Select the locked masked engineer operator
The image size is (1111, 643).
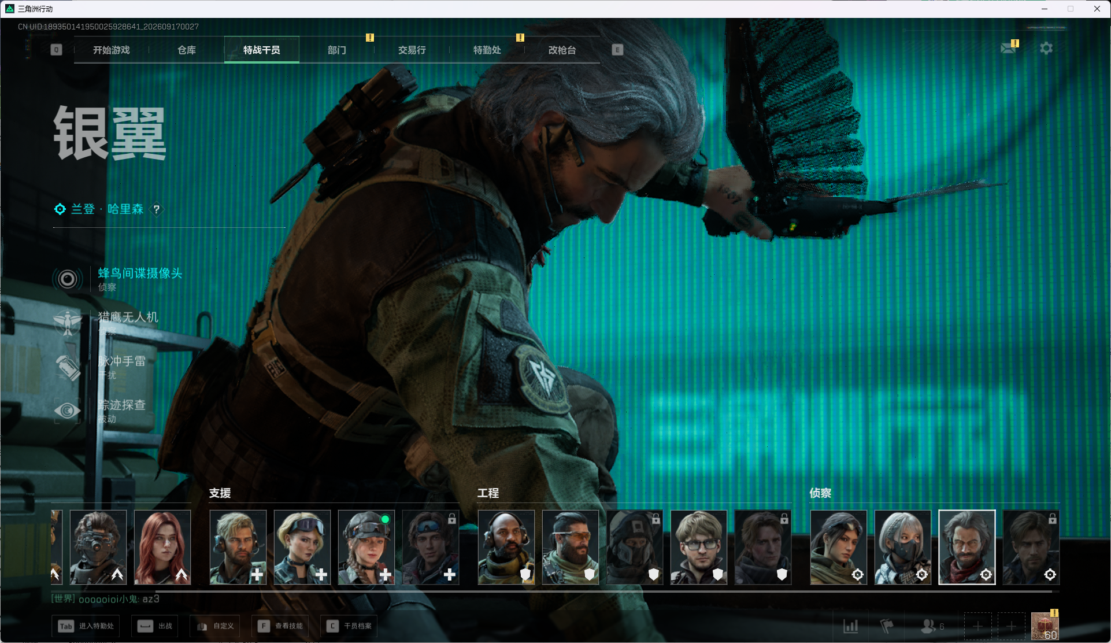coord(635,547)
